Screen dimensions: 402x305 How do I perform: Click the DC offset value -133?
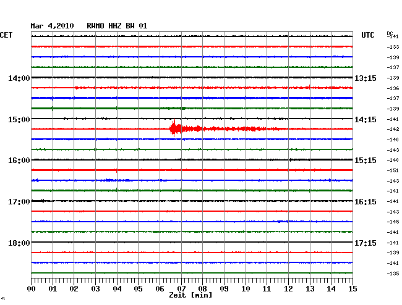click(x=393, y=47)
